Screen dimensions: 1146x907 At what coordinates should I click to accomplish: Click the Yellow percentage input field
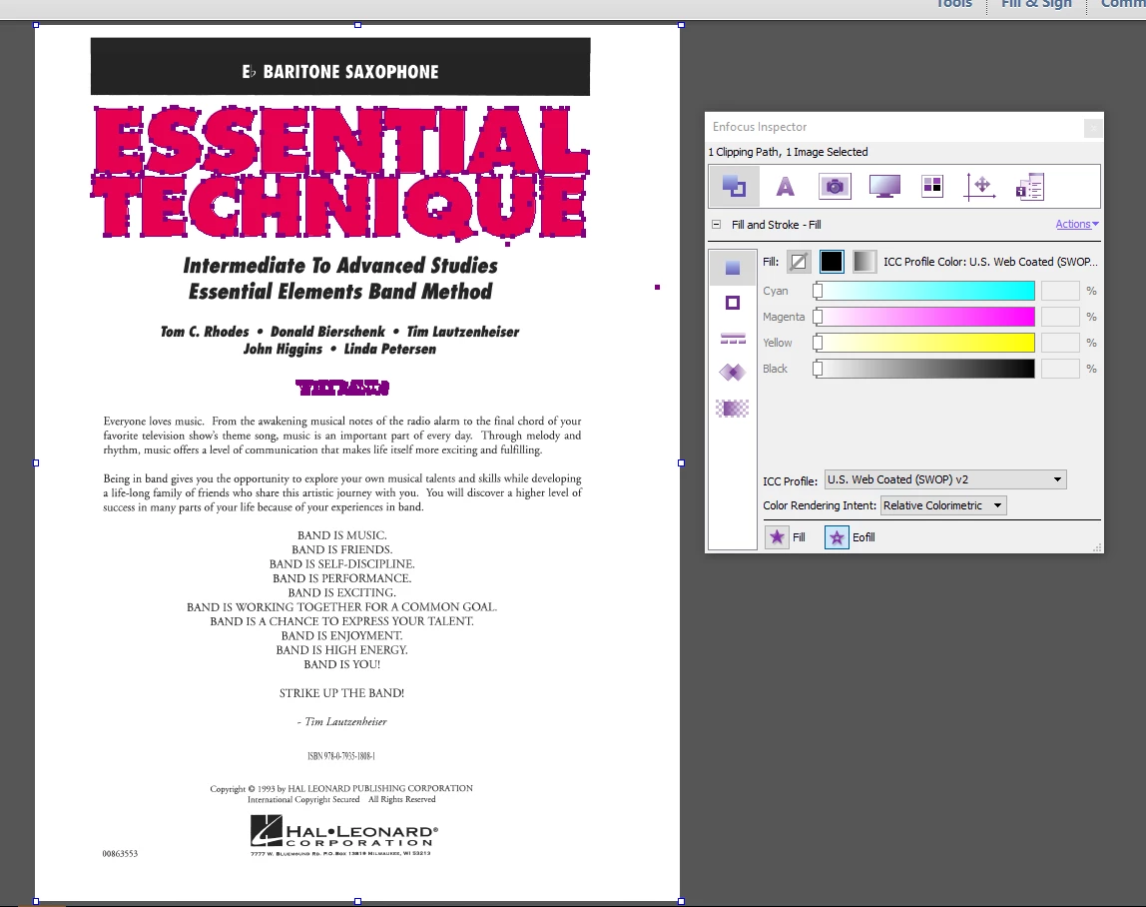click(1060, 343)
